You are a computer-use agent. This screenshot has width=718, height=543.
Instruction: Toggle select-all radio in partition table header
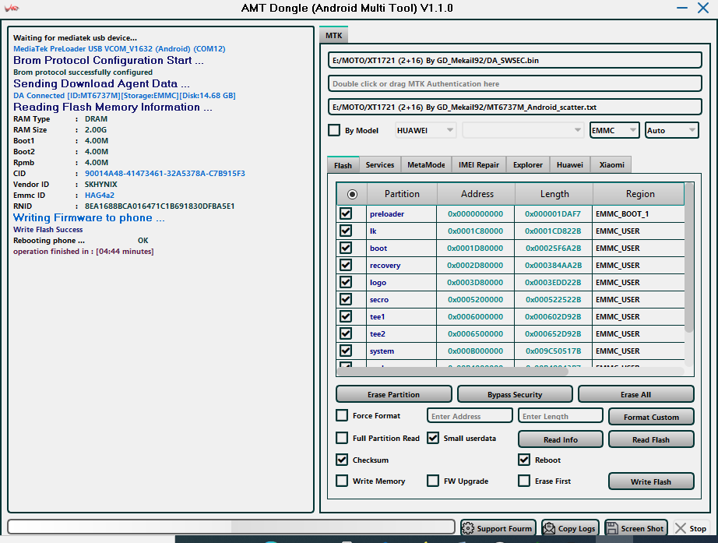352,194
